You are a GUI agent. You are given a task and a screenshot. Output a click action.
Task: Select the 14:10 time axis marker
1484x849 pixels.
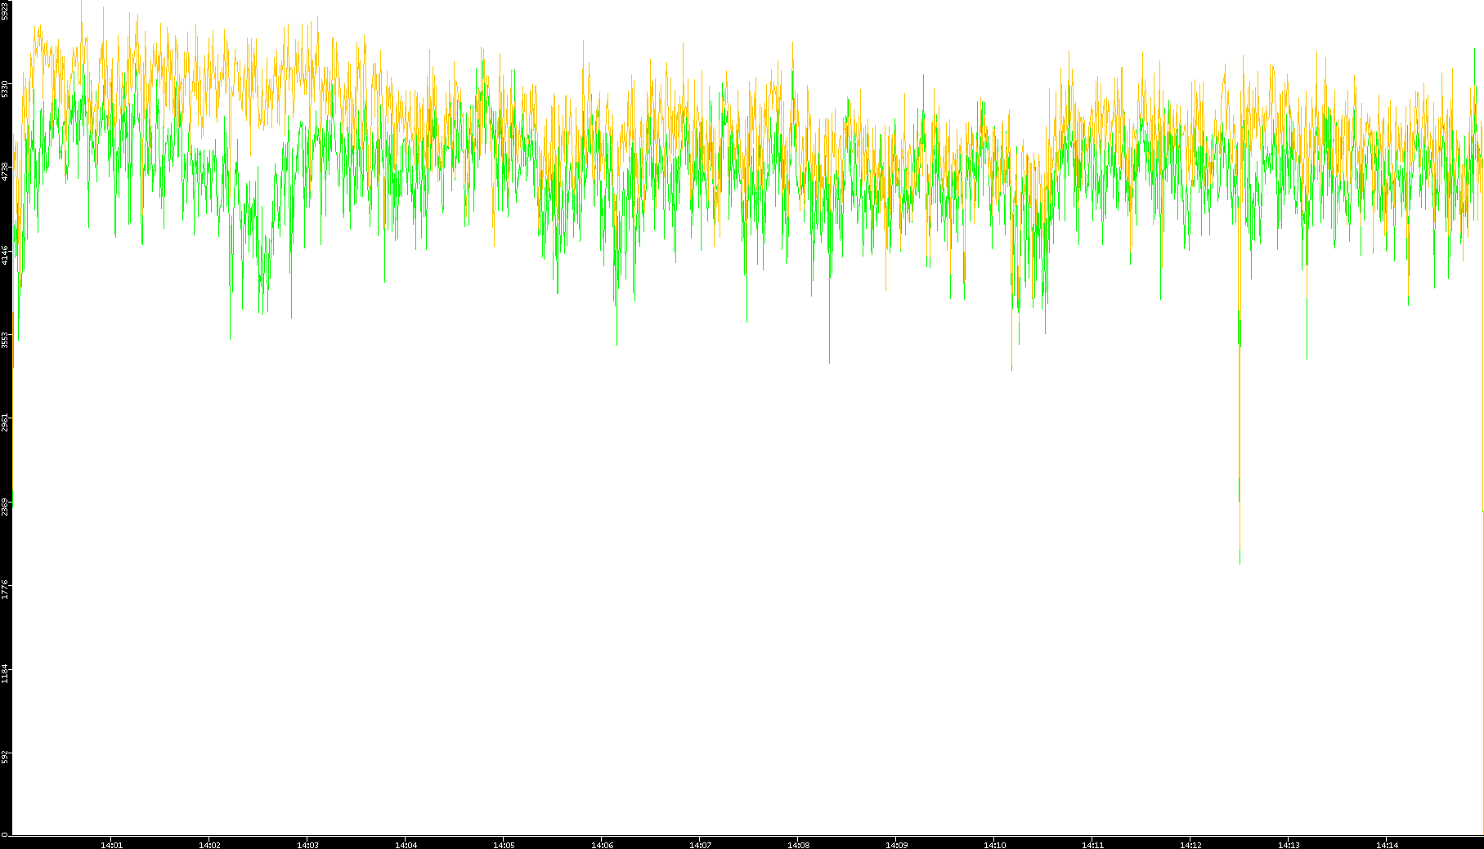(994, 844)
